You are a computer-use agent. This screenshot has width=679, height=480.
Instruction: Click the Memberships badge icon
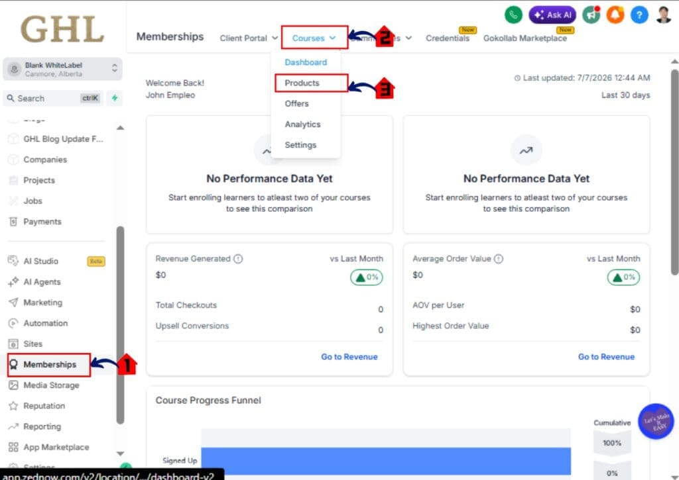click(x=13, y=365)
